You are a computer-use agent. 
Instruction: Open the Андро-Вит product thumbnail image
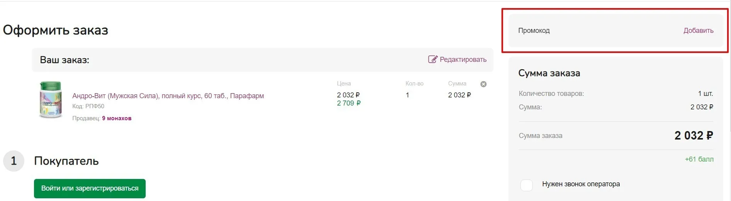point(51,100)
